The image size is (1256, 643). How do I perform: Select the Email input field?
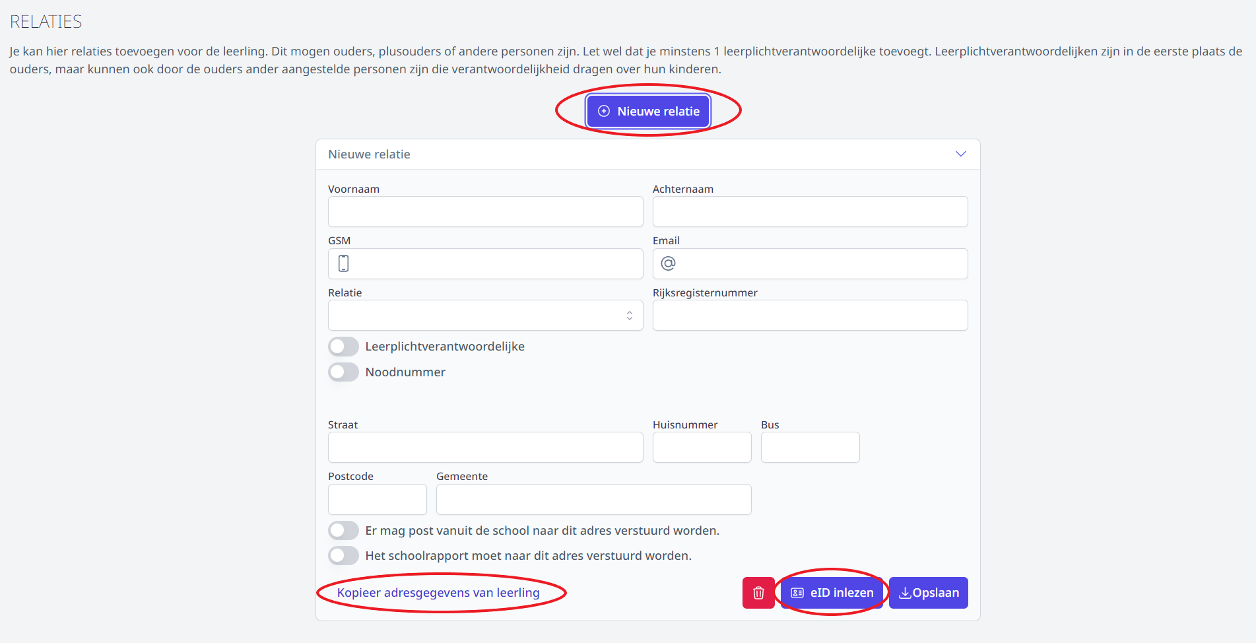tap(810, 264)
